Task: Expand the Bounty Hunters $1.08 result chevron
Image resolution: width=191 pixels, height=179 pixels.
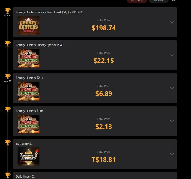Action: 172,121
